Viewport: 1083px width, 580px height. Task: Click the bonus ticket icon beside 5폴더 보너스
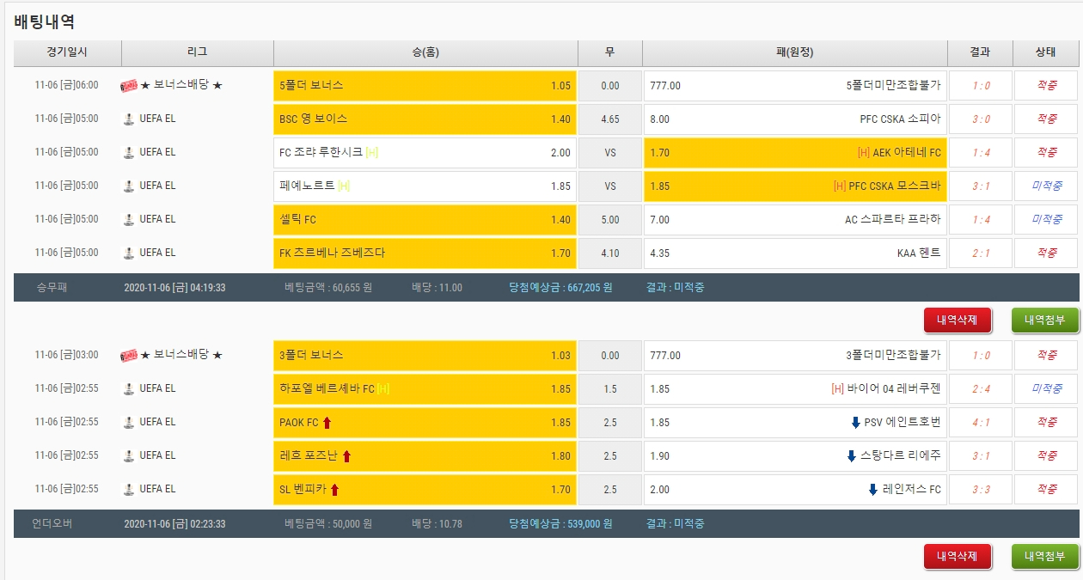click(129, 85)
